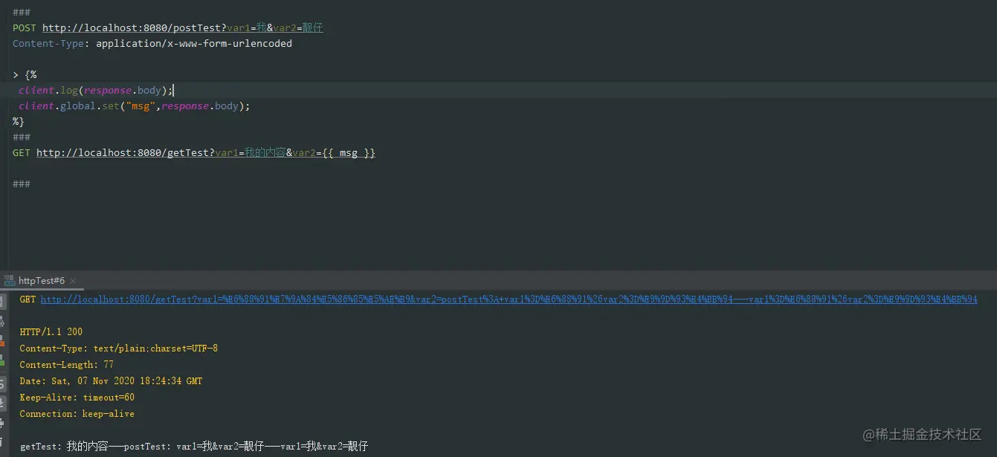The height and width of the screenshot is (457, 997).
Task: Place cursor on client.global.set "msg" line
Action: (135, 106)
